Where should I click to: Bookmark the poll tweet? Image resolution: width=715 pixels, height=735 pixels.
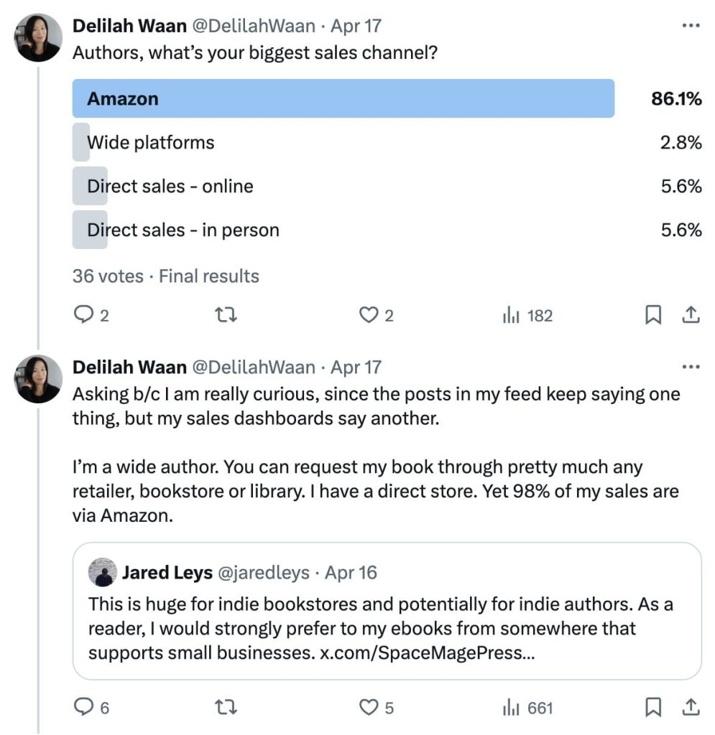tap(653, 314)
